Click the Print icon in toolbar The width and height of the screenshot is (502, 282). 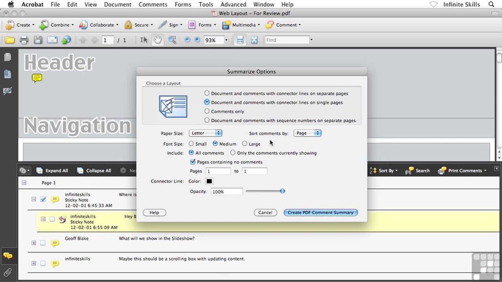coord(24,40)
